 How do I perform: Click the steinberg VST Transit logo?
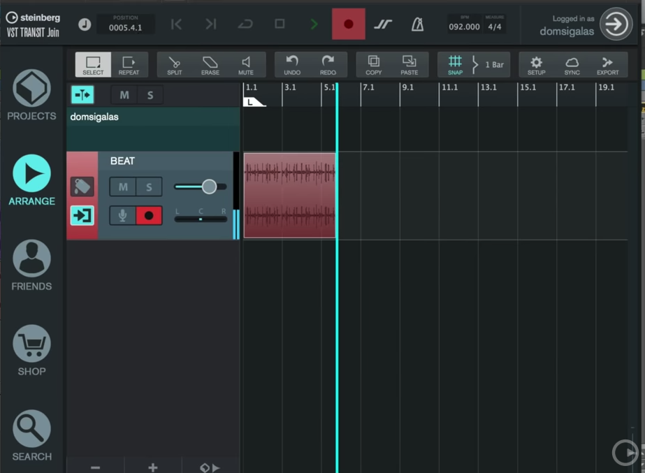tap(33, 24)
